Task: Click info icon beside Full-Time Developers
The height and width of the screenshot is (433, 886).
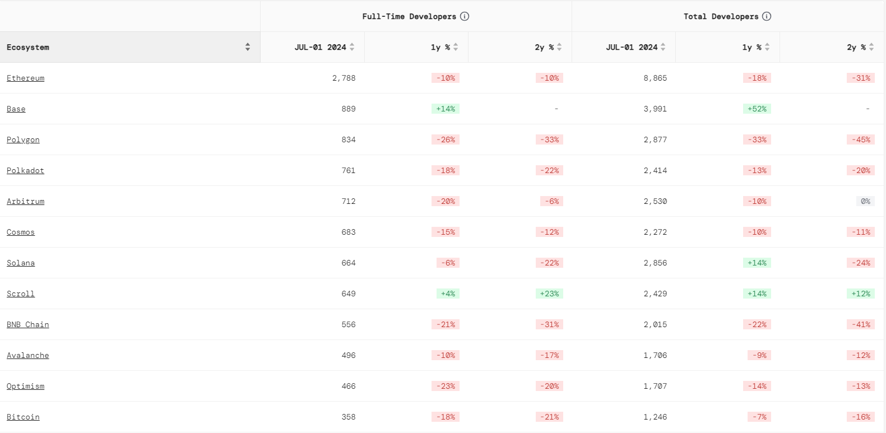Action: pyautogui.click(x=465, y=16)
